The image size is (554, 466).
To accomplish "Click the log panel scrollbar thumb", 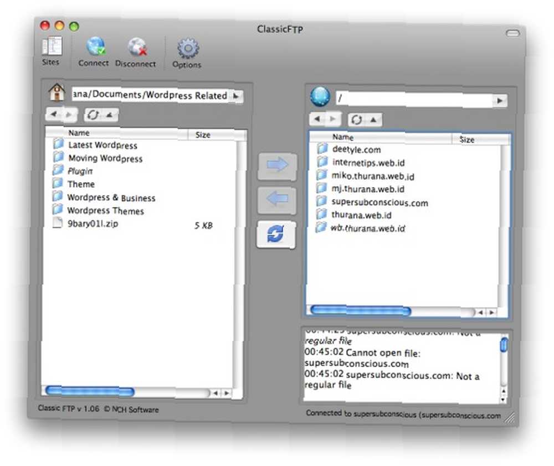I will pos(504,345).
